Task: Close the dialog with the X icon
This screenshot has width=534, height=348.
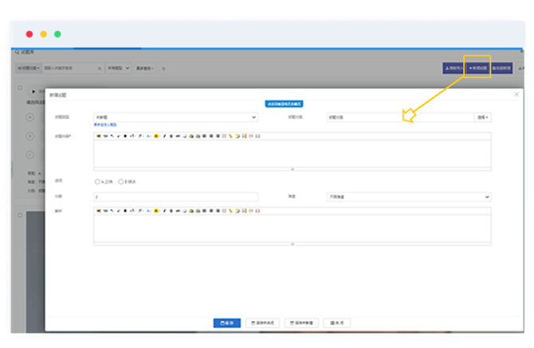Action: (x=516, y=95)
